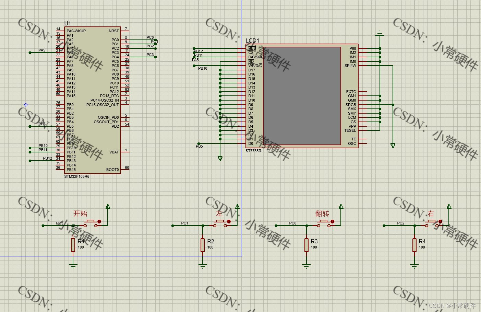Click the TESEL pin name on LCD1
This screenshot has height=312, width=481.
tap(350, 130)
